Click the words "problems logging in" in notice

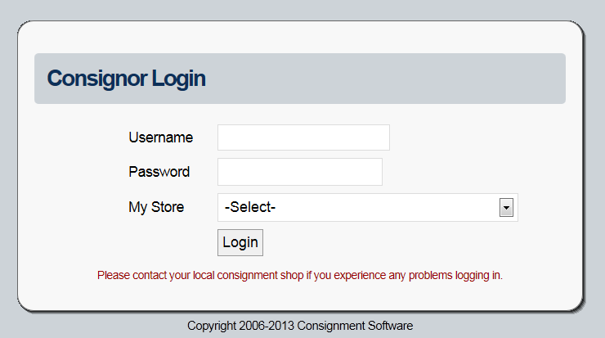455,275
